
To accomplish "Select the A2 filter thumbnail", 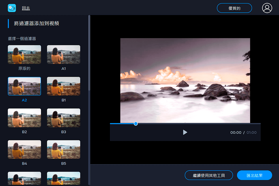I will tap(24, 86).
